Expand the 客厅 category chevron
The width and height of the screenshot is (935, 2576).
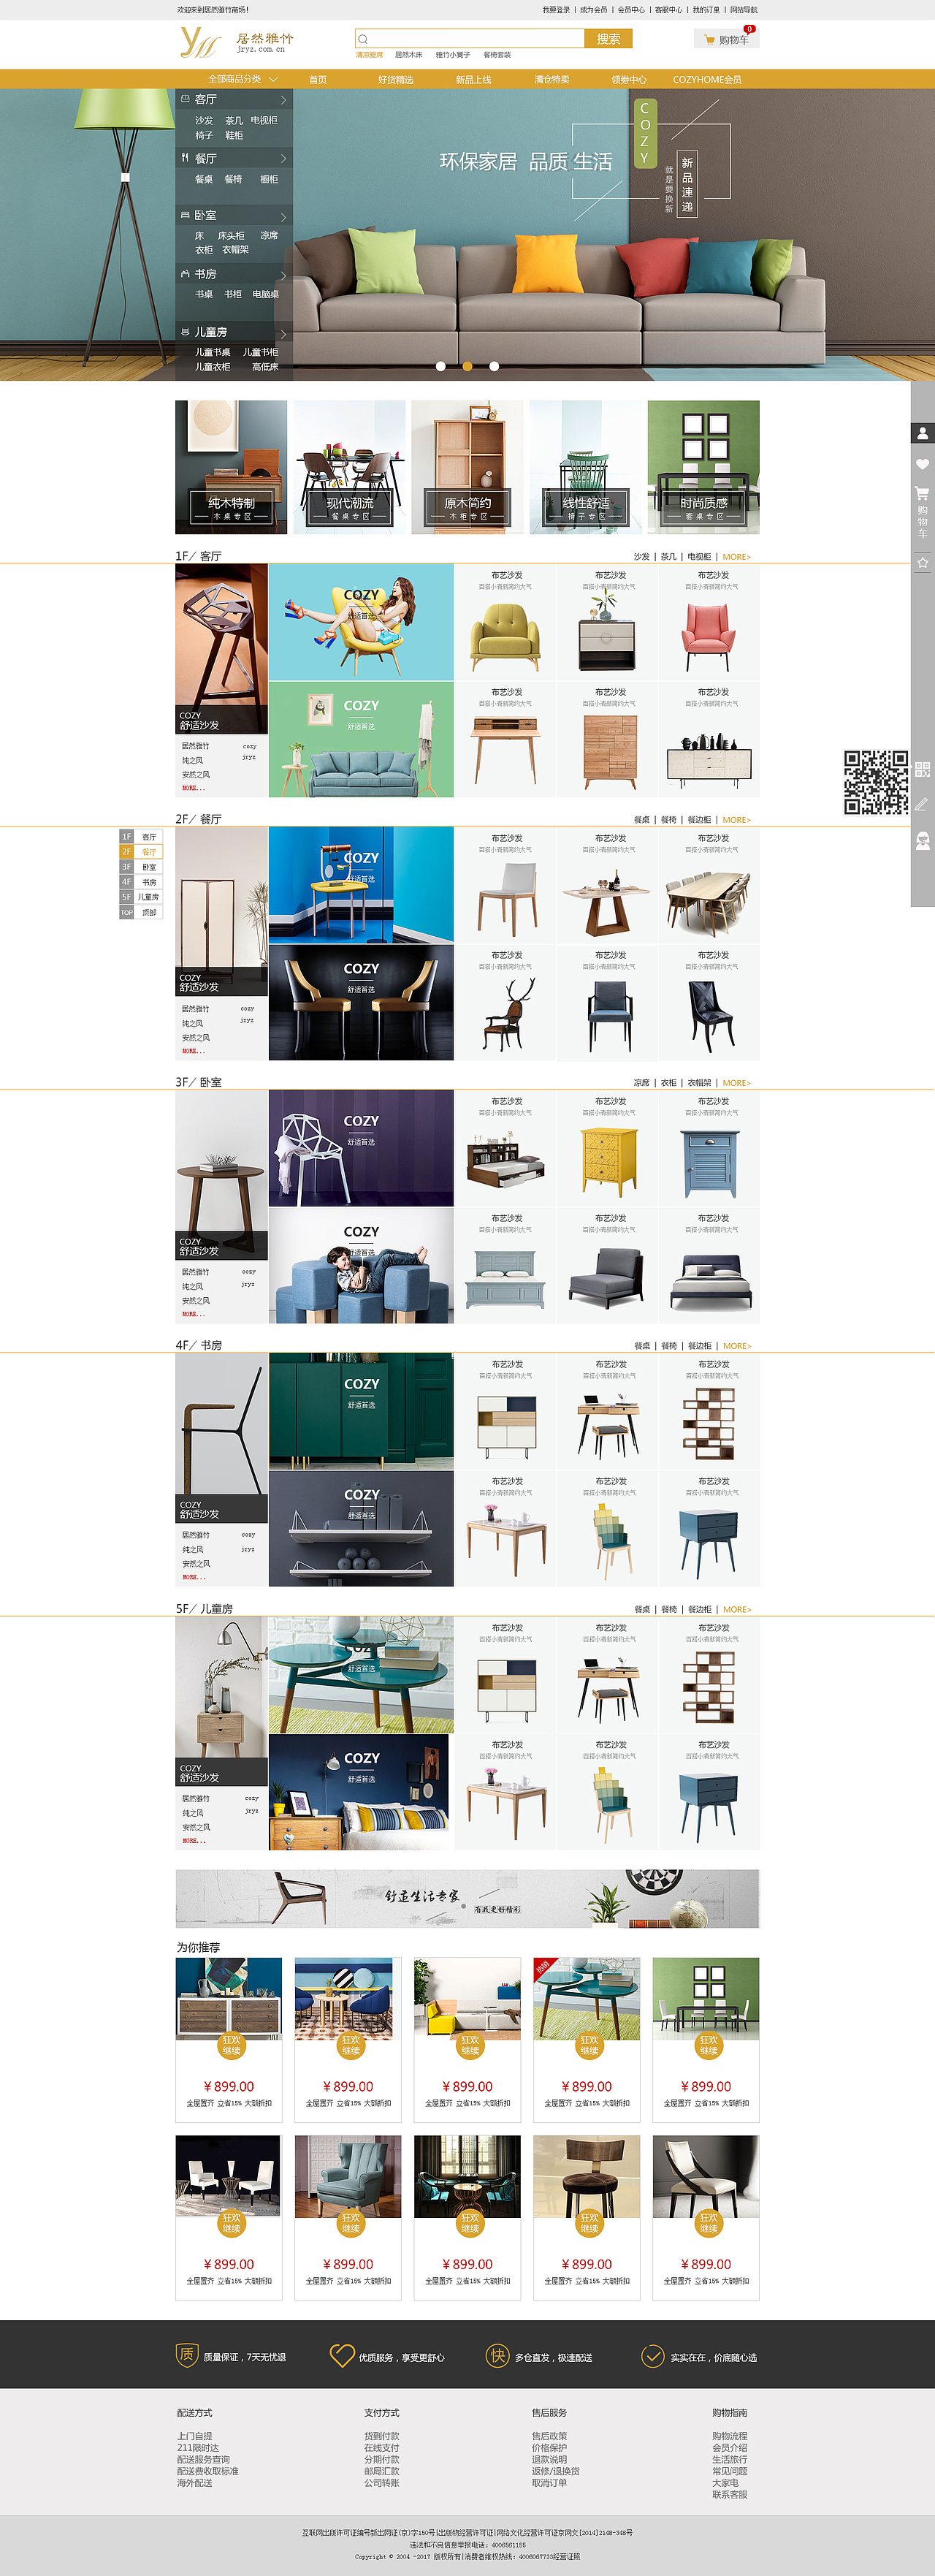click(x=283, y=100)
